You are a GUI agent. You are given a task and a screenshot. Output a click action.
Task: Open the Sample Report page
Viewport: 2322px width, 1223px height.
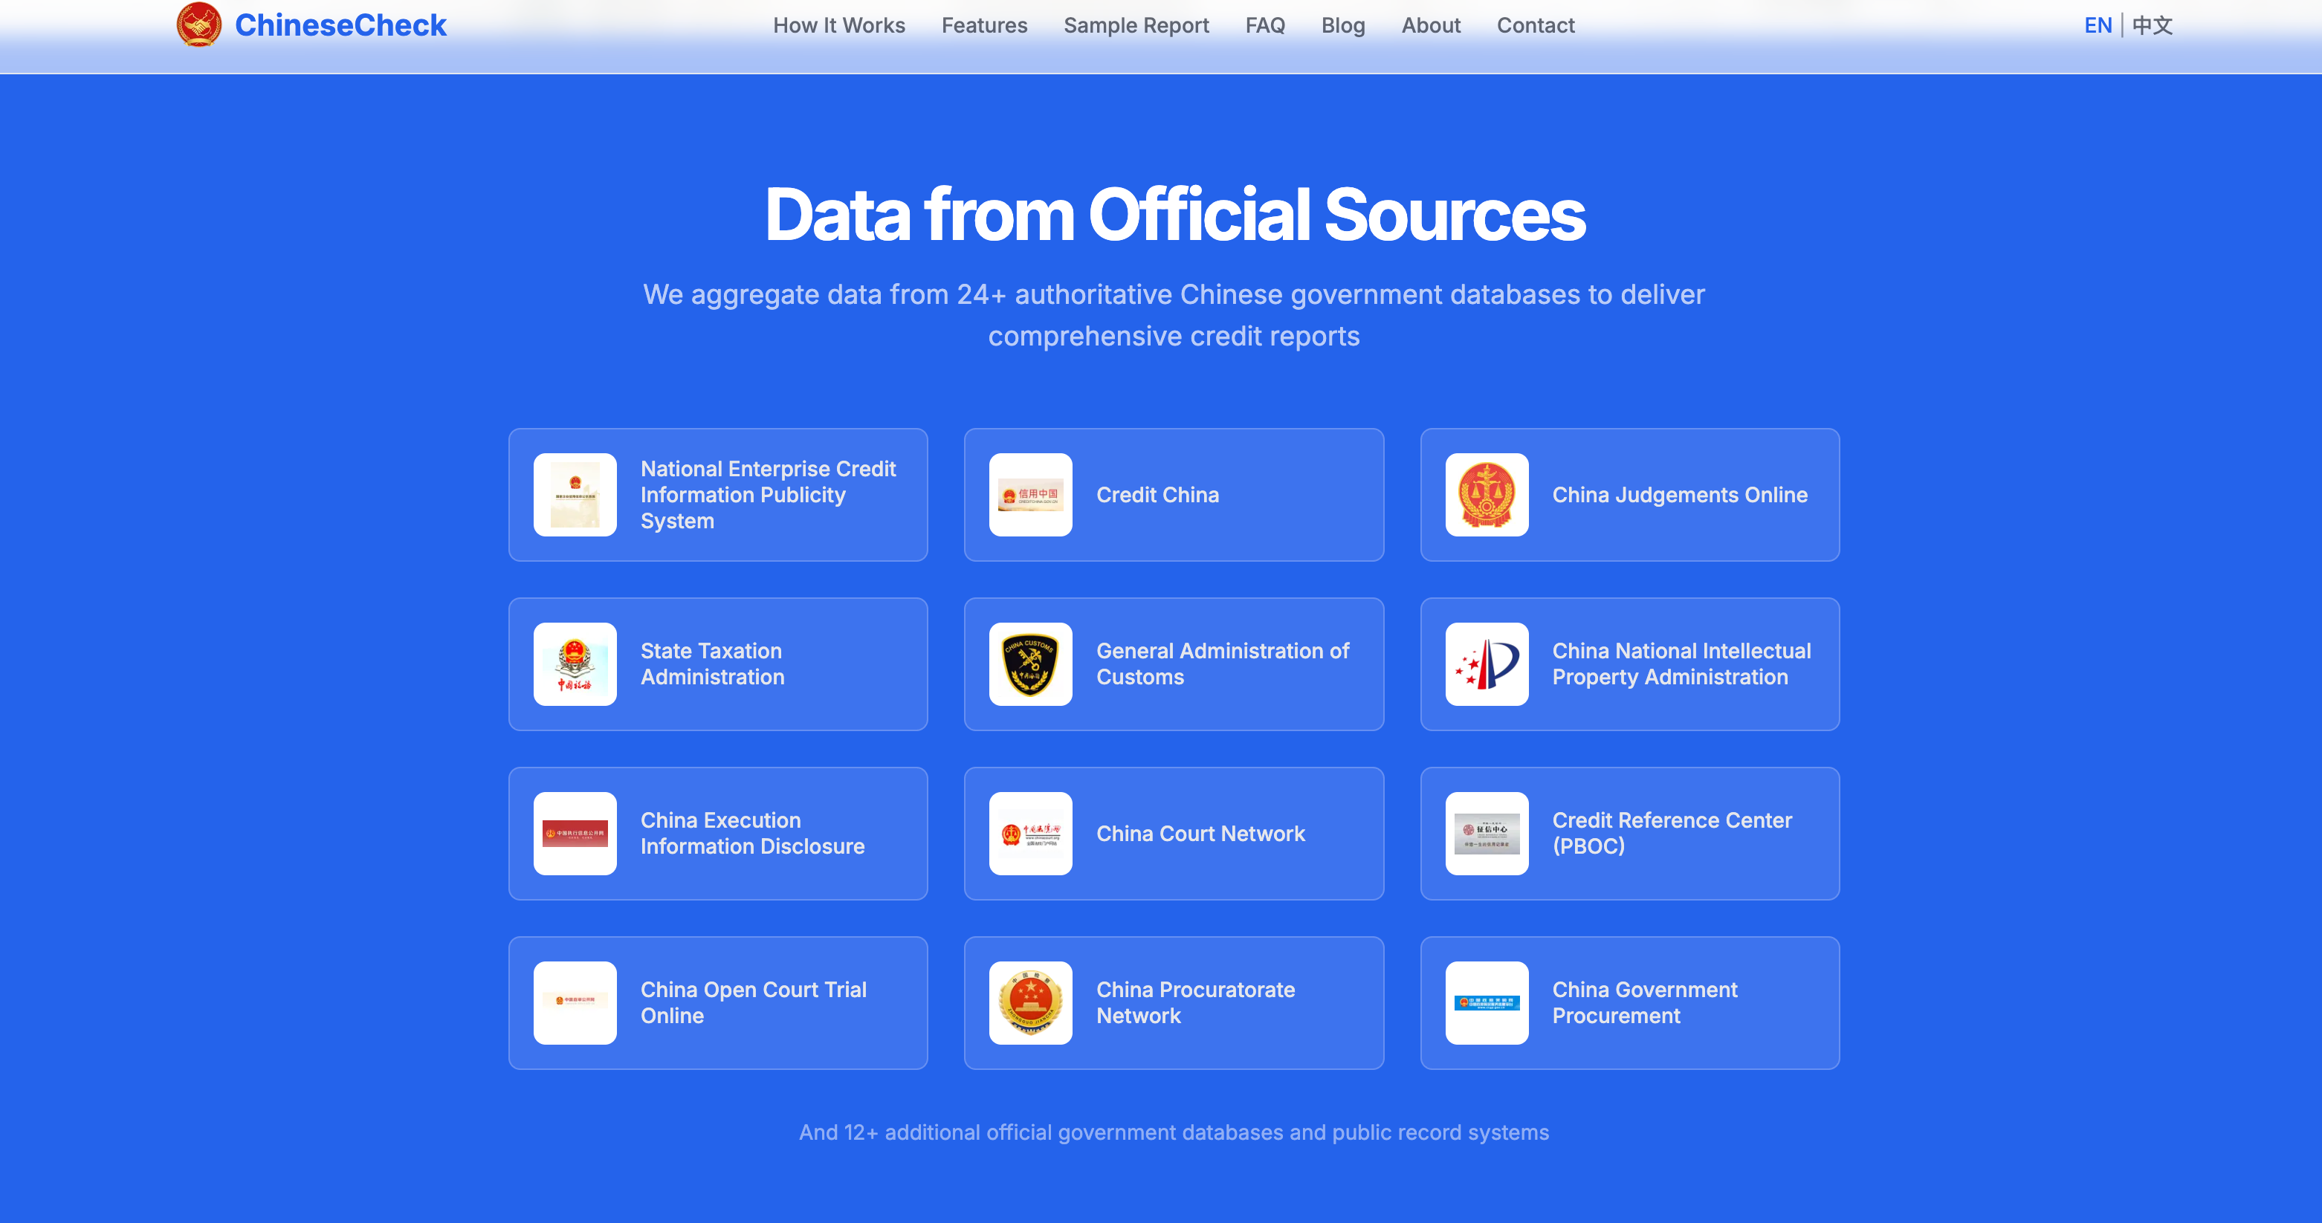(1136, 25)
